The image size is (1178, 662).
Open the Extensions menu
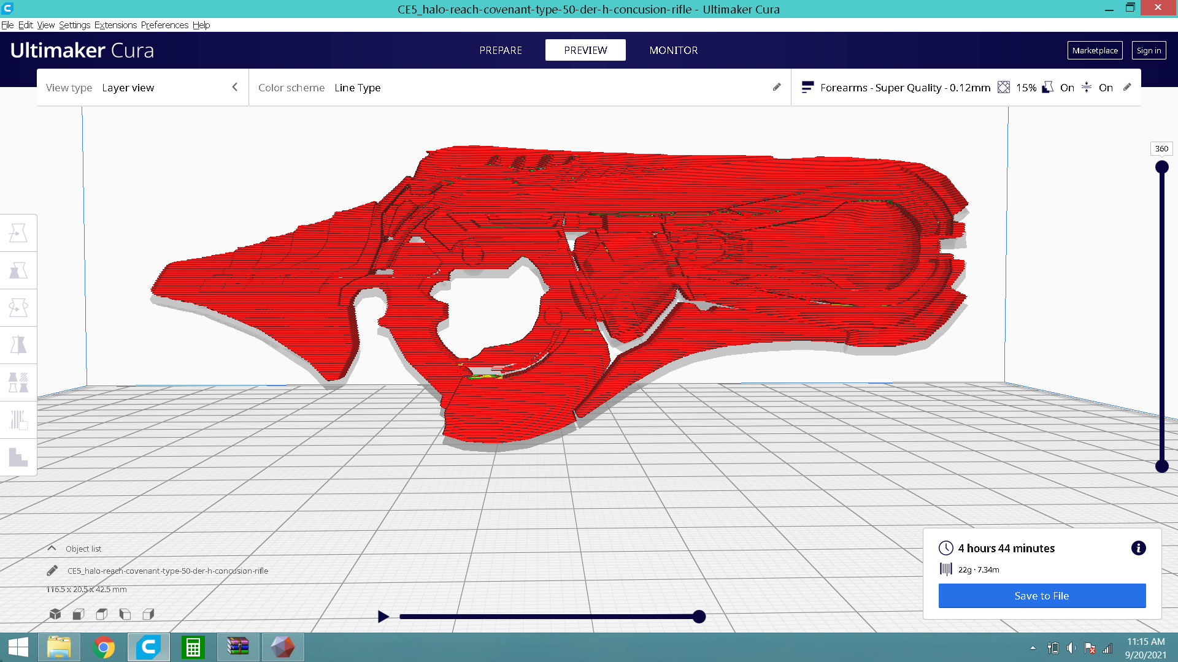[x=115, y=25]
